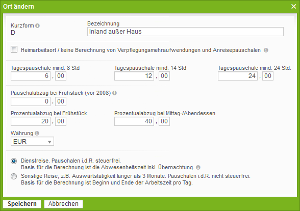Click info icon beside Pauschalabzug bei Frühstück
Screen dimensions: 300x211
(114, 93)
